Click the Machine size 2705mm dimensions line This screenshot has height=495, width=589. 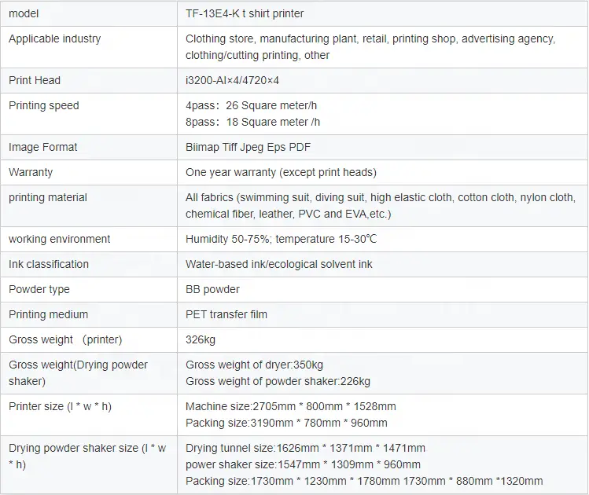(x=291, y=406)
